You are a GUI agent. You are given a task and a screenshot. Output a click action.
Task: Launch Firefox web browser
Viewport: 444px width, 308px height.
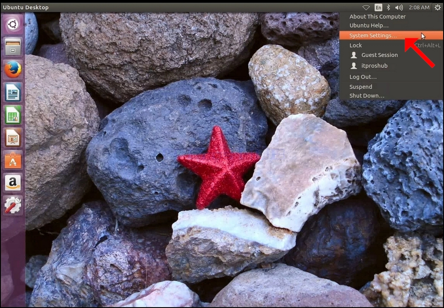tap(13, 69)
